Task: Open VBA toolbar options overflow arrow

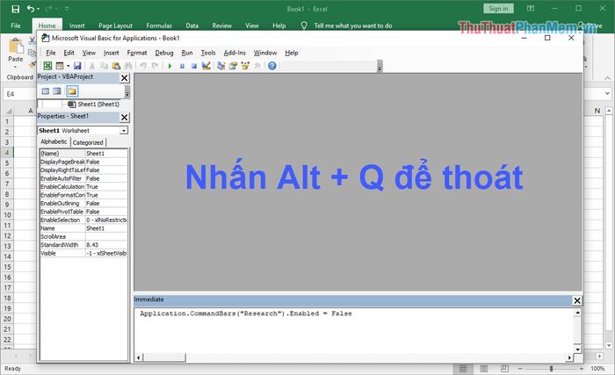Action: [380, 67]
